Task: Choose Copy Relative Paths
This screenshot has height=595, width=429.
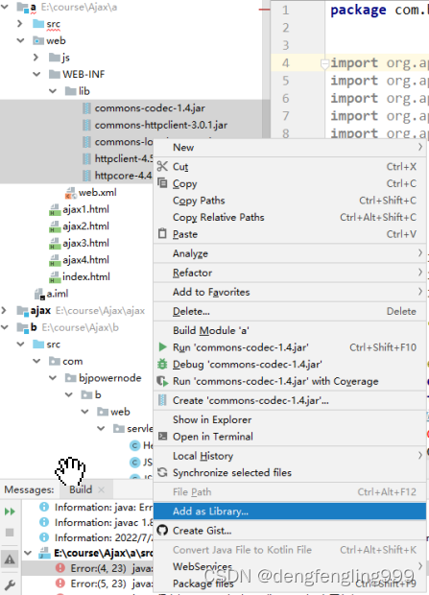Action: [x=290, y=217]
